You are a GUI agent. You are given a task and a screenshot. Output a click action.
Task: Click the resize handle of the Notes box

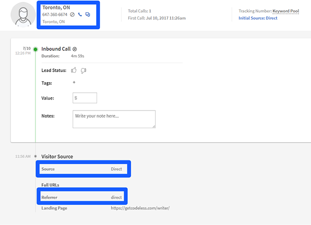tap(154, 126)
